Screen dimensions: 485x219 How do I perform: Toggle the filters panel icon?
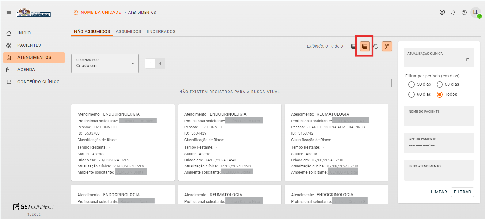coord(387,46)
